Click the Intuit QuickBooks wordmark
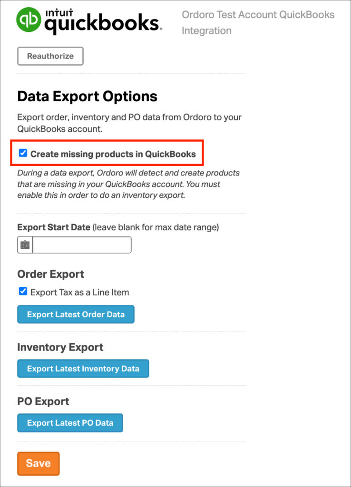Screen dimensions: 351x487 [x=103, y=21]
